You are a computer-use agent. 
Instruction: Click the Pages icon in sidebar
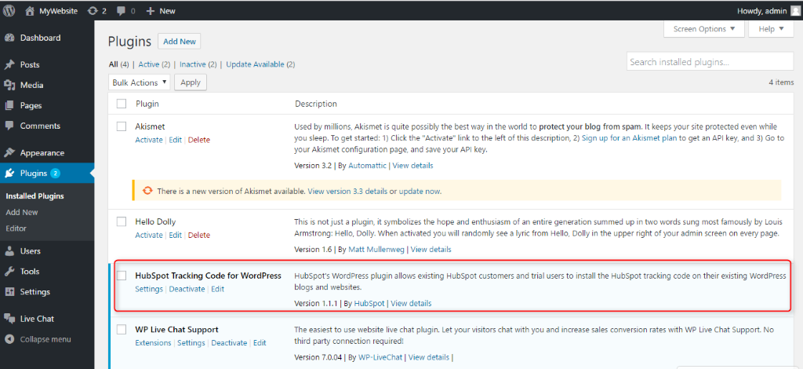(9, 105)
